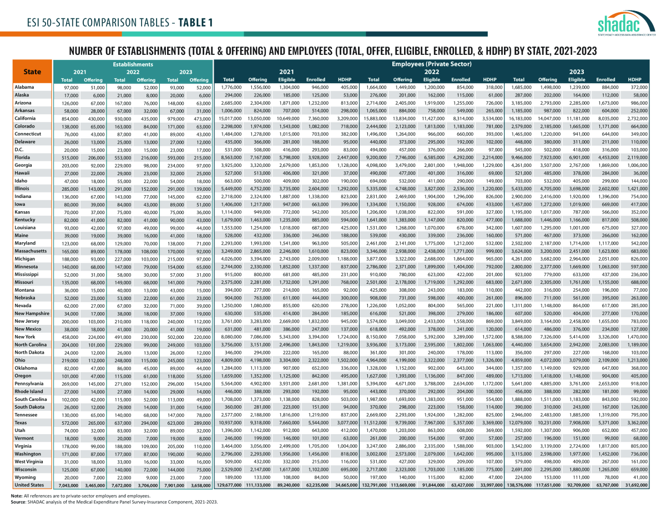Select the D.C. row label
The image size is (666, 514).
tap(19, 150)
